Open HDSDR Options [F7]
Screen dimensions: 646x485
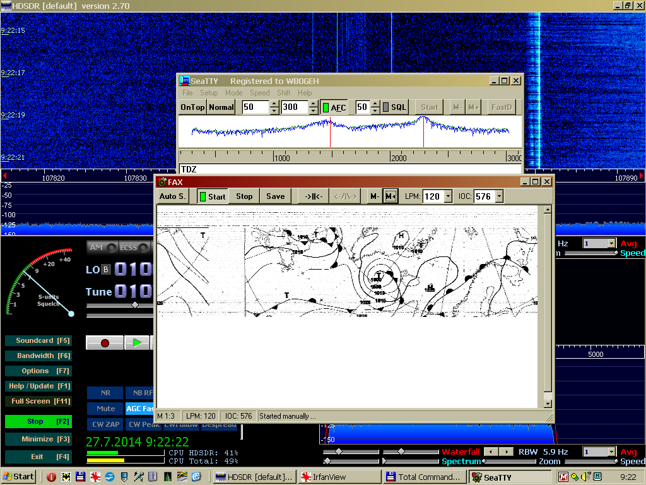point(38,371)
